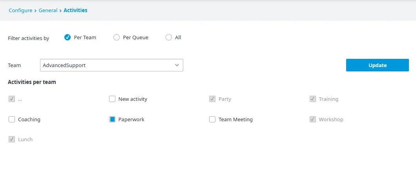The height and width of the screenshot is (184, 416).
Task: Click the greyed Workshop checkbox
Action: [x=313, y=119]
